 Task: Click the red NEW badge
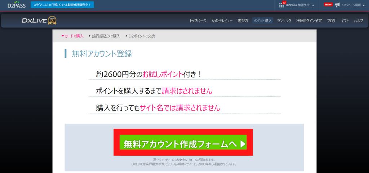[x=328, y=5]
